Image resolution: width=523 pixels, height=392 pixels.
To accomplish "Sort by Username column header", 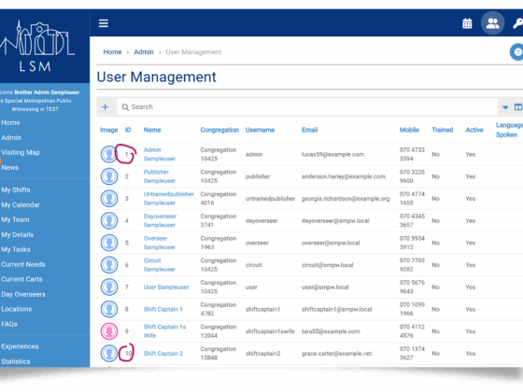I will coord(260,130).
